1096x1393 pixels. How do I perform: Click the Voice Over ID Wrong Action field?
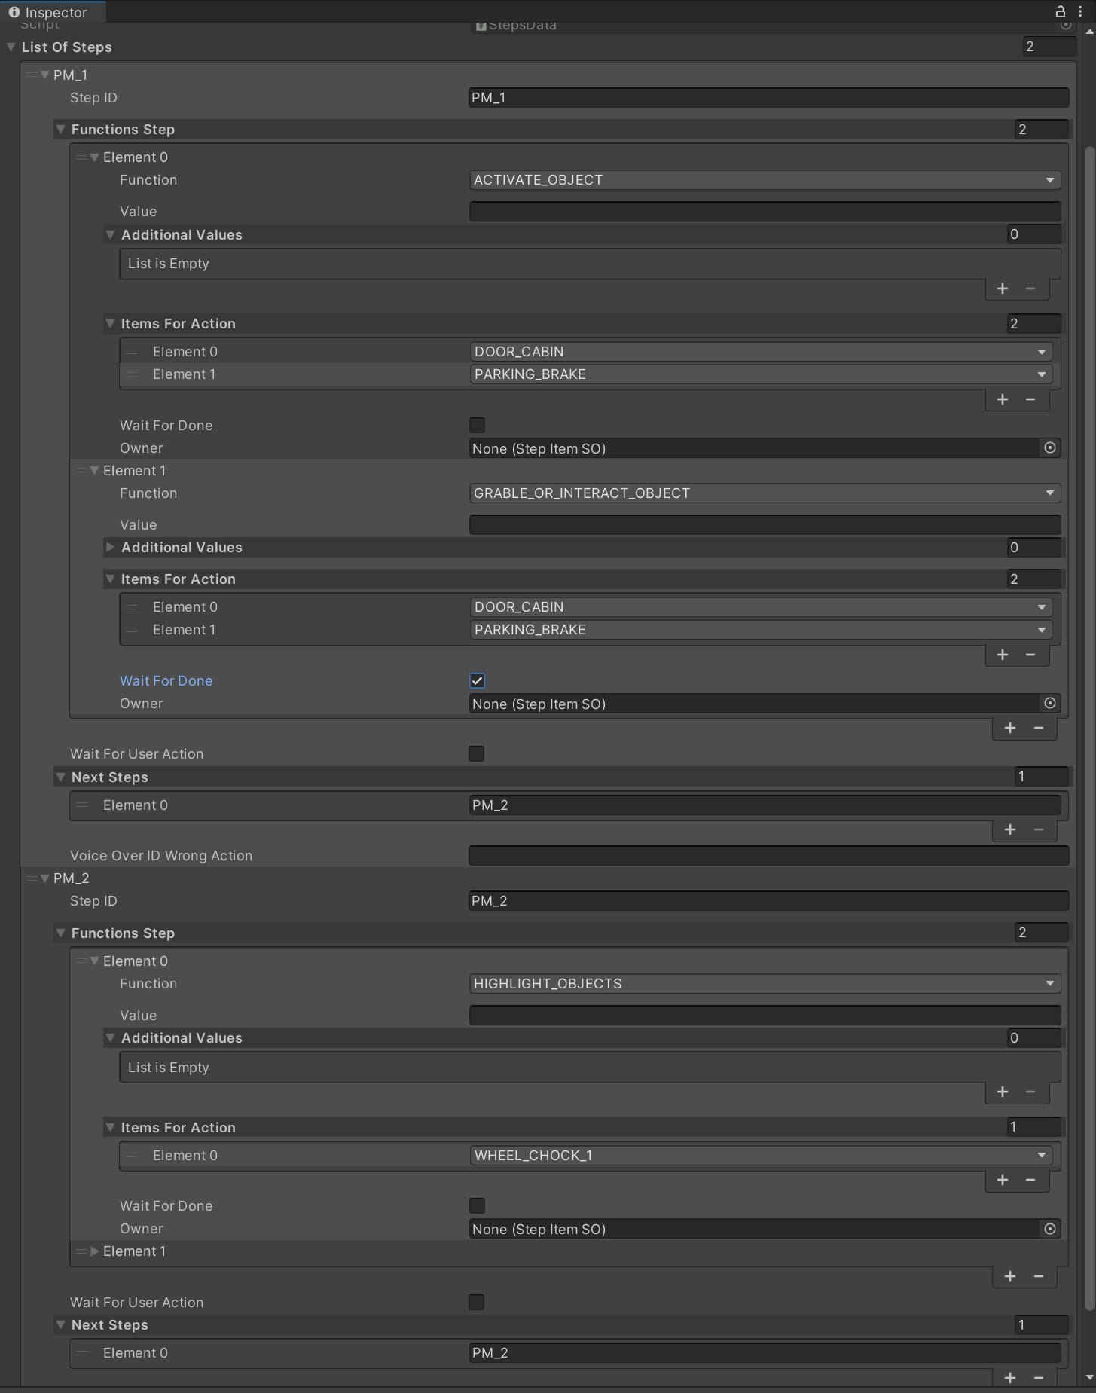click(768, 856)
